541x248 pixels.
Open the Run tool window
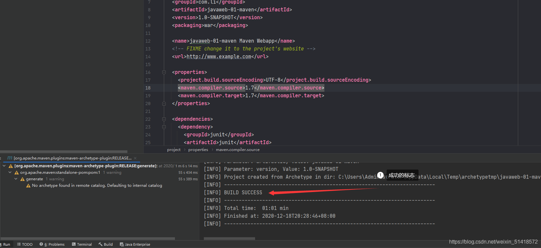(5, 244)
